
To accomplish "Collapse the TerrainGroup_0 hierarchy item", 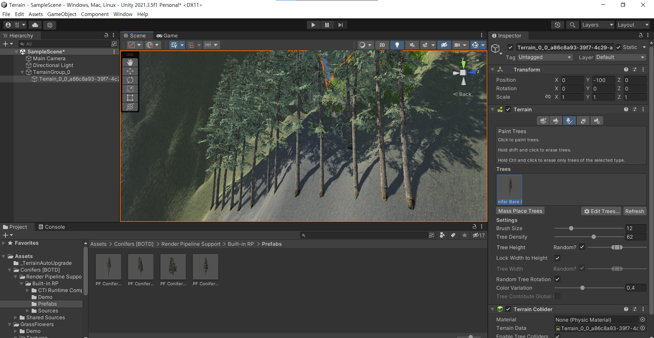I will (x=22, y=72).
